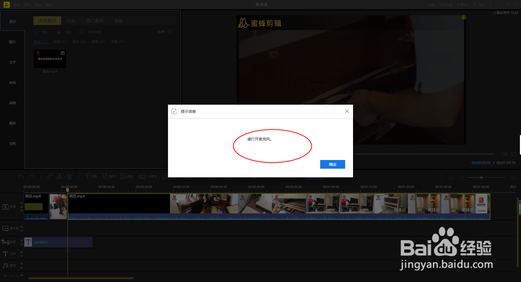Enter fullscreen preview mode
This screenshot has width=521, height=282.
513,154
